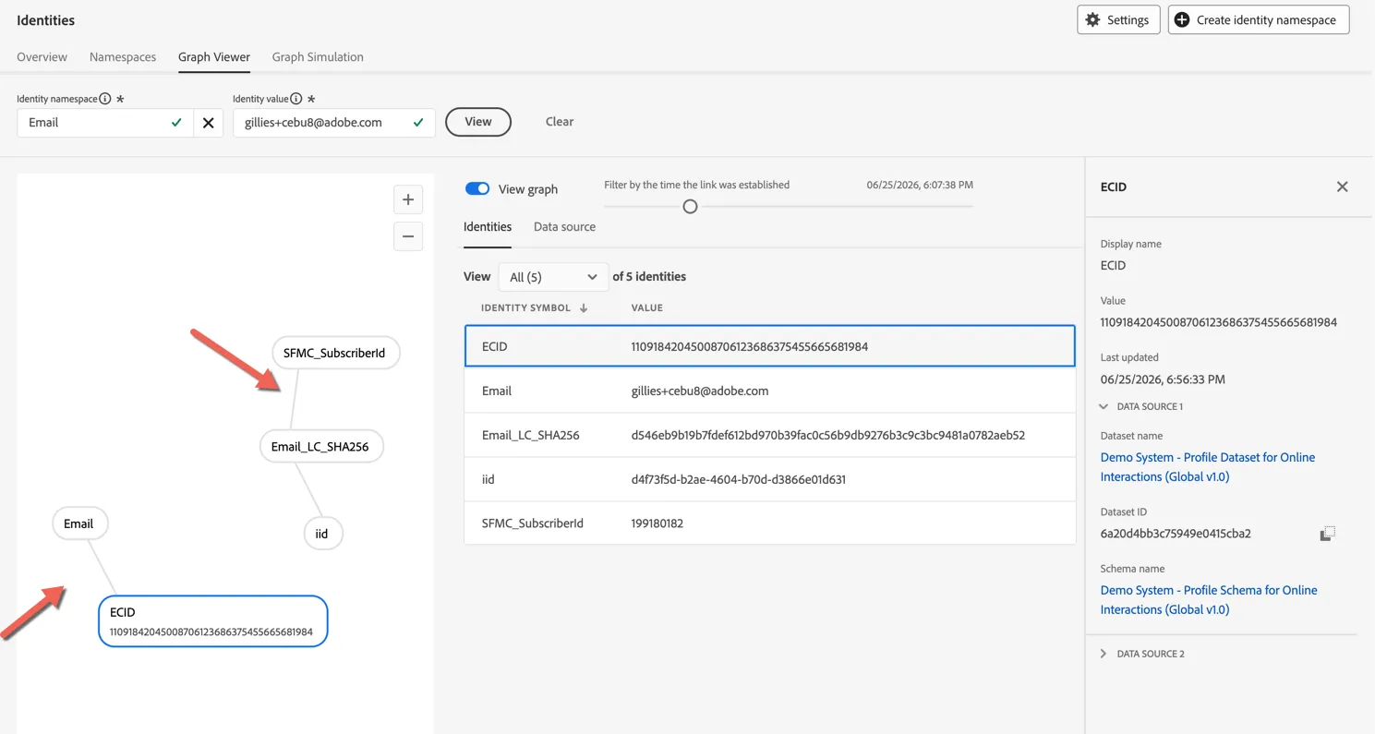Select the Email row in identities table
This screenshot has height=734, width=1375.
tap(770, 391)
